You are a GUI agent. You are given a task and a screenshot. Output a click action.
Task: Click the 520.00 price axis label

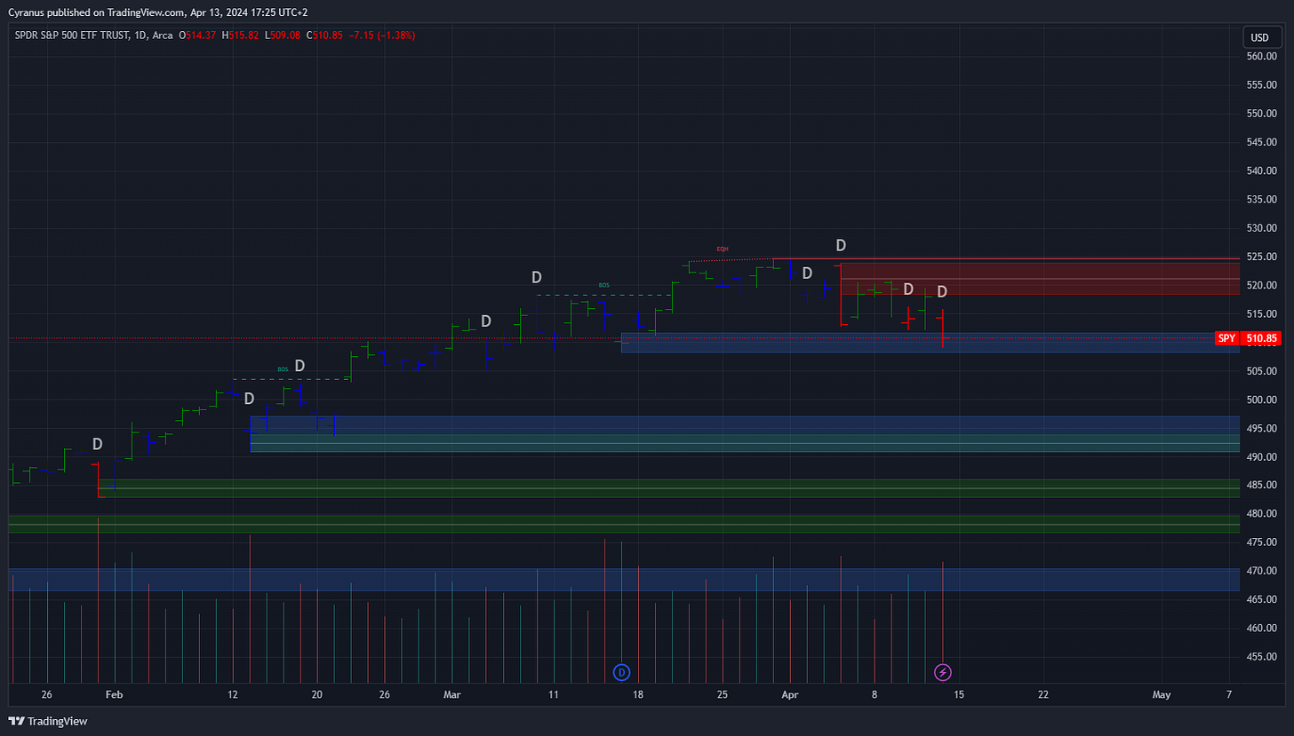(1262, 285)
